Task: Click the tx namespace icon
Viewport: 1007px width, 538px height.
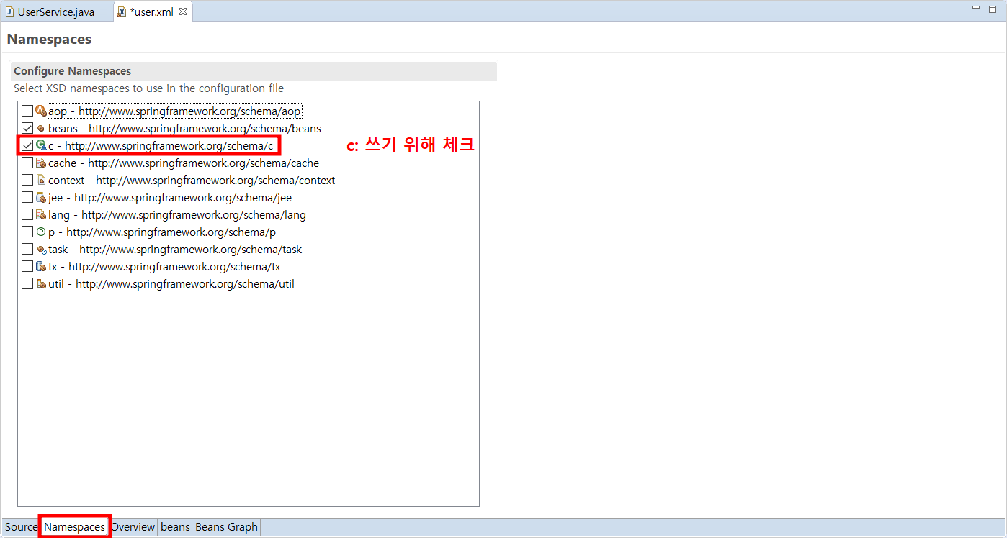Action: [x=41, y=267]
